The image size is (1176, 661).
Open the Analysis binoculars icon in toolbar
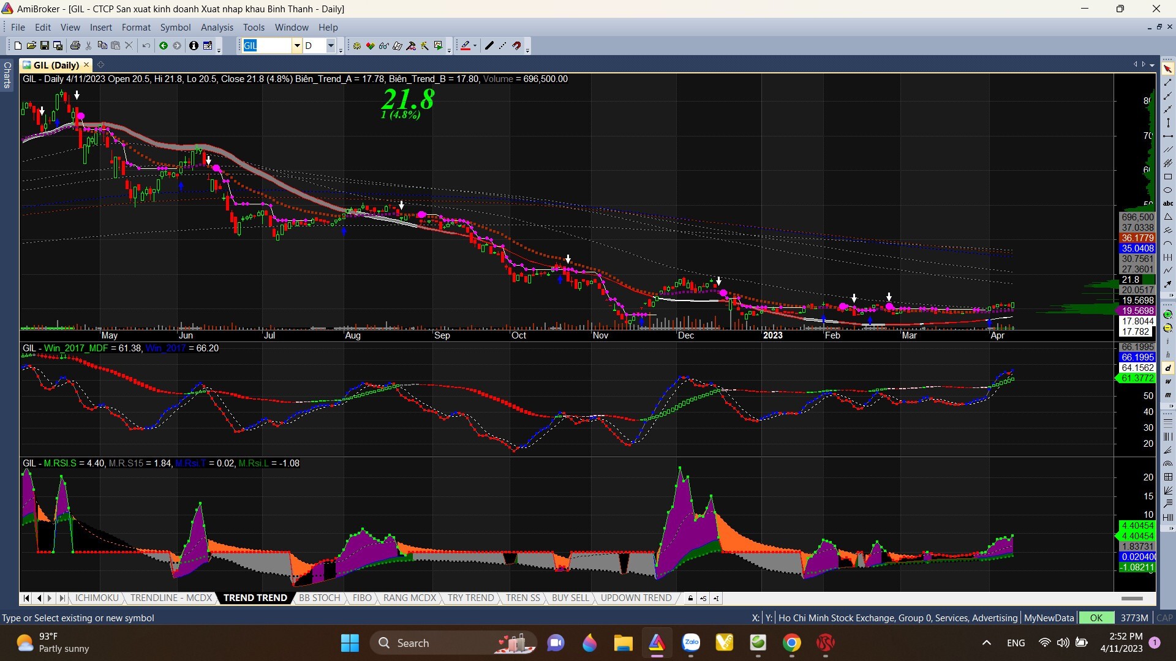pyautogui.click(x=384, y=45)
